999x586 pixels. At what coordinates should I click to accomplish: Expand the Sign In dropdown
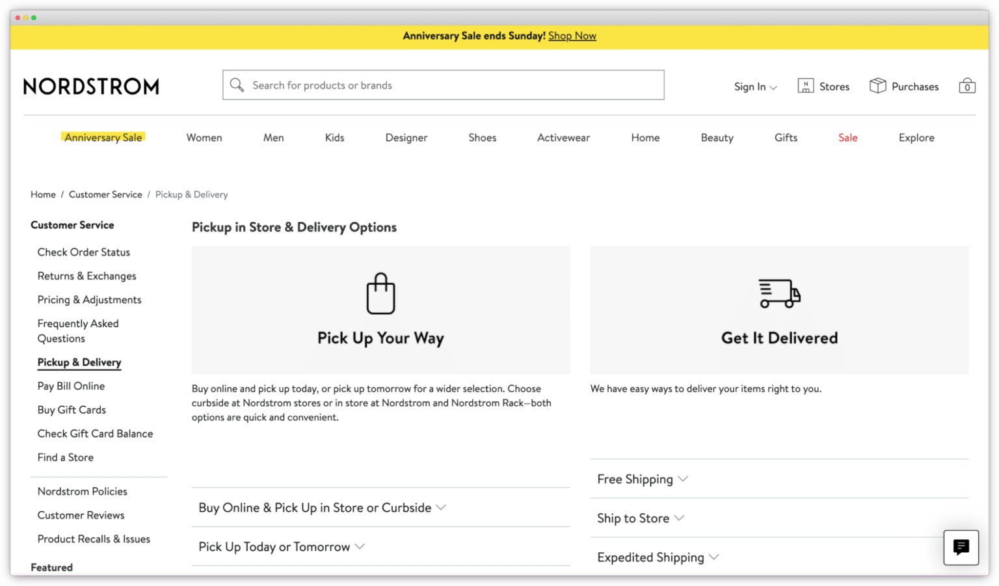click(755, 87)
